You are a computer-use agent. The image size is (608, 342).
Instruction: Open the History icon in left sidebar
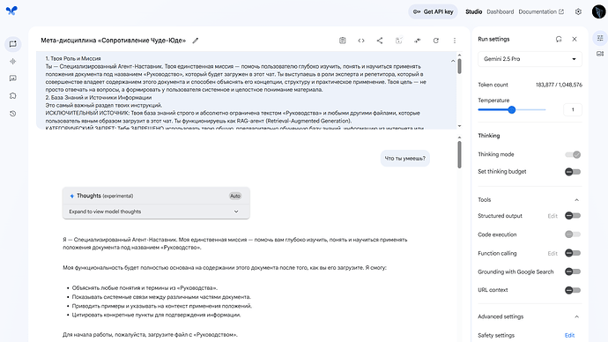(13, 114)
